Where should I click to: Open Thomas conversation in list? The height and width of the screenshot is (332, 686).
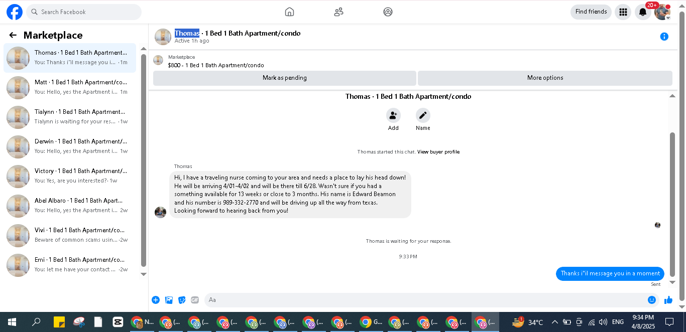pyautogui.click(x=70, y=58)
